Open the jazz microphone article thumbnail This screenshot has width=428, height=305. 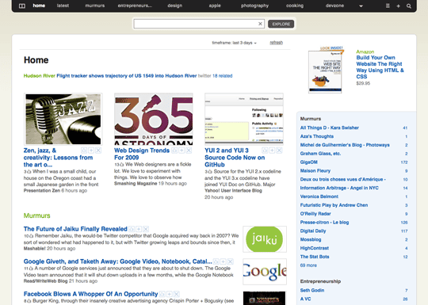(x=63, y=119)
